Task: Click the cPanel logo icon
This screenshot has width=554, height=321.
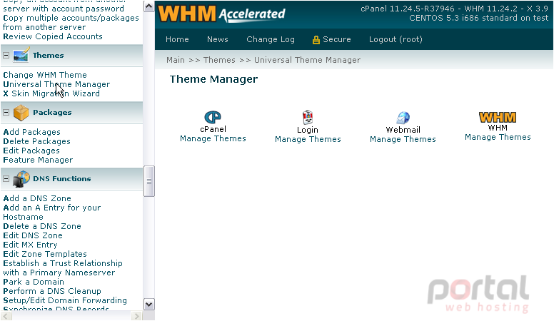Action: [x=213, y=117]
